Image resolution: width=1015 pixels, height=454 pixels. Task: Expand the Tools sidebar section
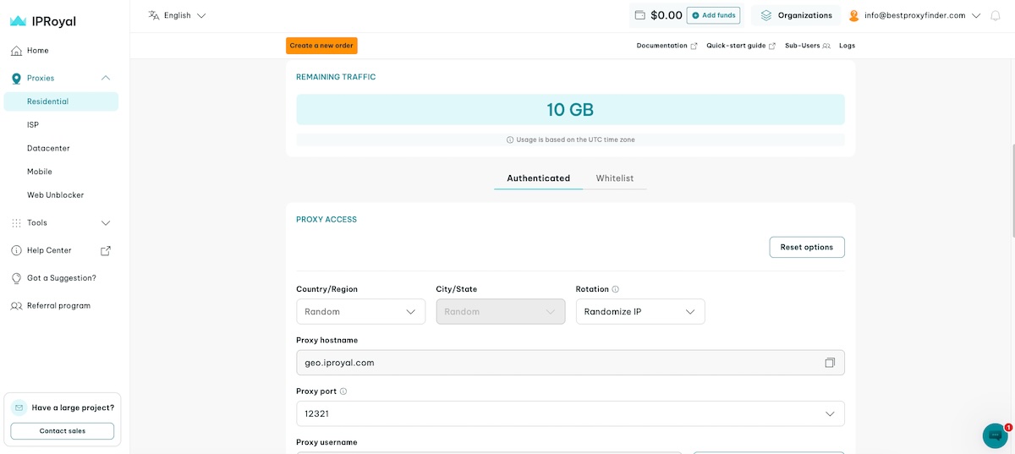106,223
